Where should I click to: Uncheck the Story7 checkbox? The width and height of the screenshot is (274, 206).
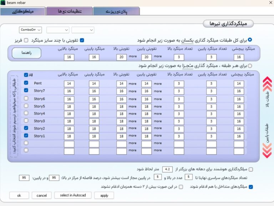[26, 90]
